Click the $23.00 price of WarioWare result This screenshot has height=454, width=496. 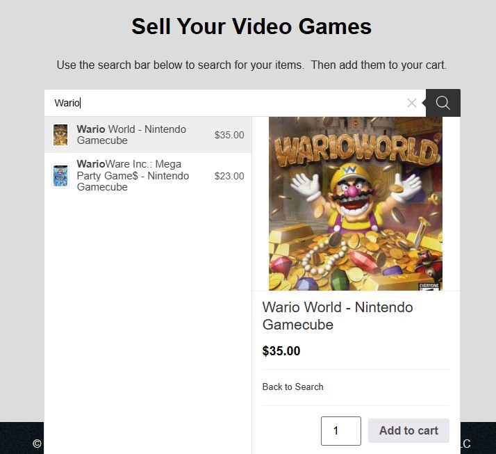click(x=229, y=176)
